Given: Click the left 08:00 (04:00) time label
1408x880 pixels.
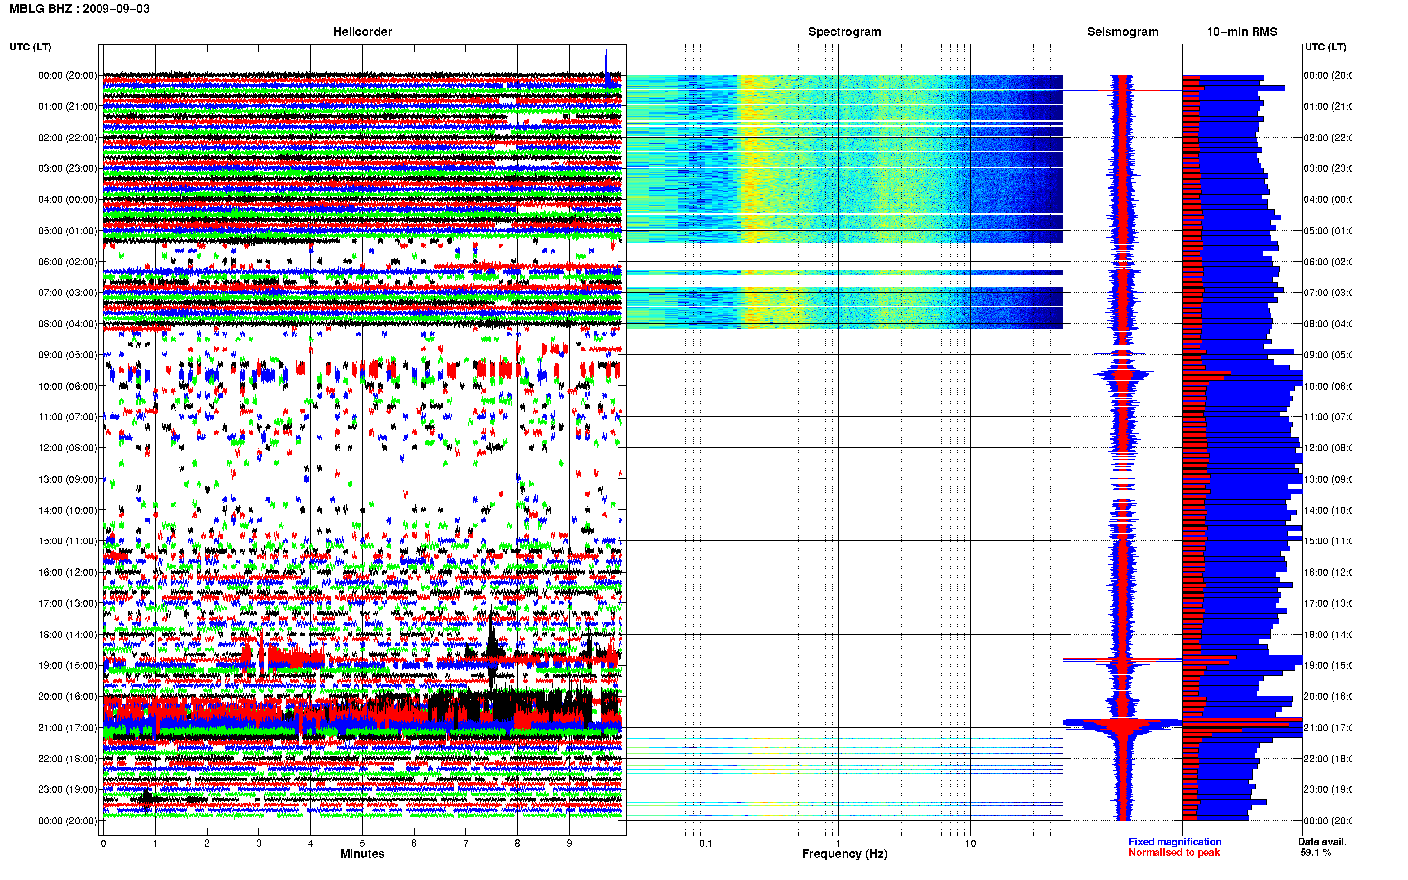Looking at the screenshot, I should [x=67, y=324].
